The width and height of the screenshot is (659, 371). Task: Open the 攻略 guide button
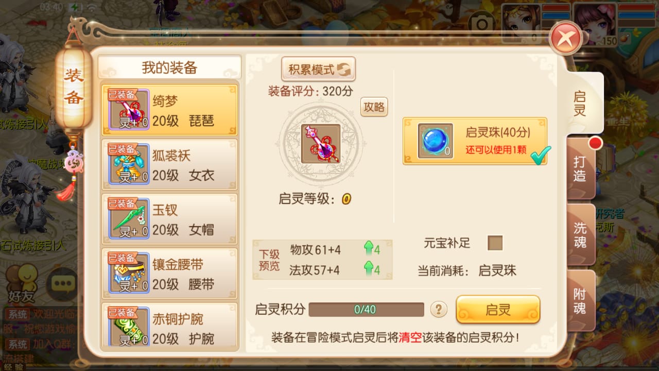pyautogui.click(x=374, y=107)
